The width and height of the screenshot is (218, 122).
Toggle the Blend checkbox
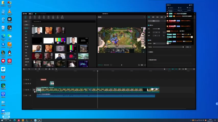[x=149, y=40]
